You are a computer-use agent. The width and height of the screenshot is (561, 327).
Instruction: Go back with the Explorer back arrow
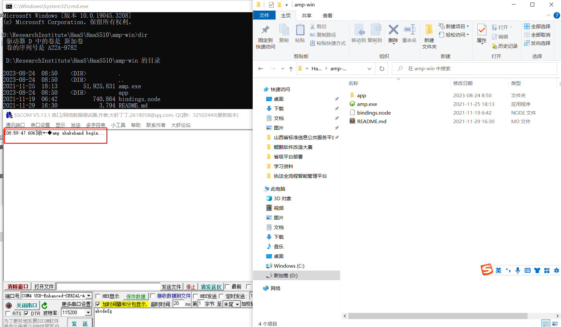click(261, 69)
